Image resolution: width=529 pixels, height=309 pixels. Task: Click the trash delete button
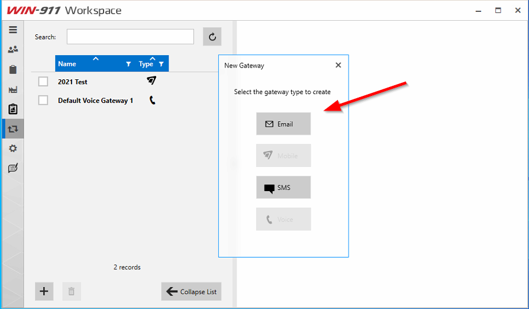pos(71,291)
